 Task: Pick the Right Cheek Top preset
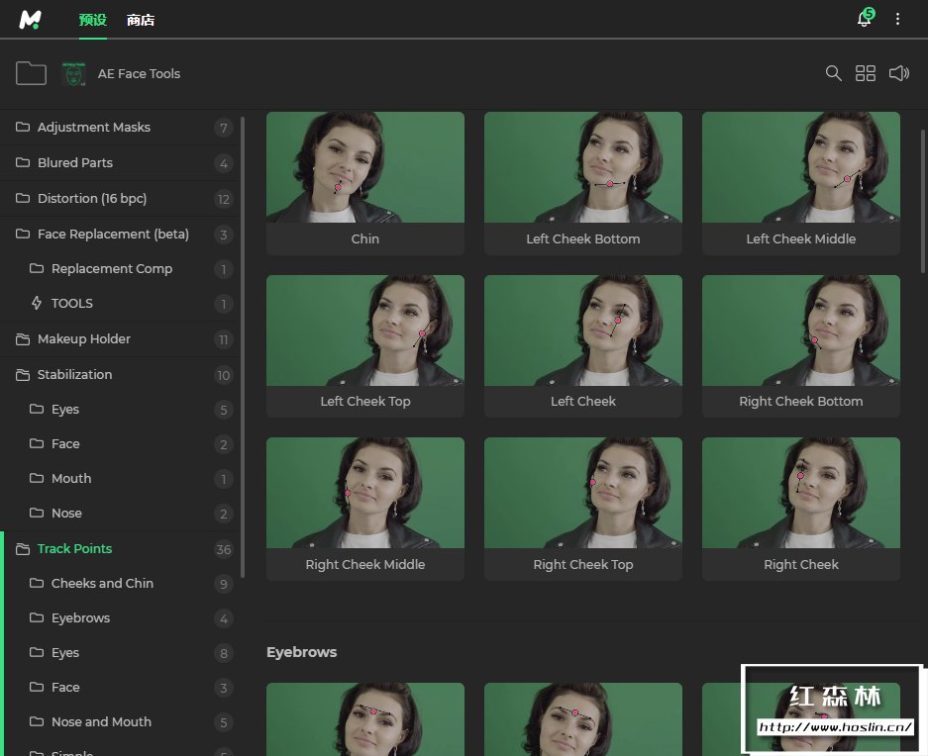pyautogui.click(x=582, y=494)
